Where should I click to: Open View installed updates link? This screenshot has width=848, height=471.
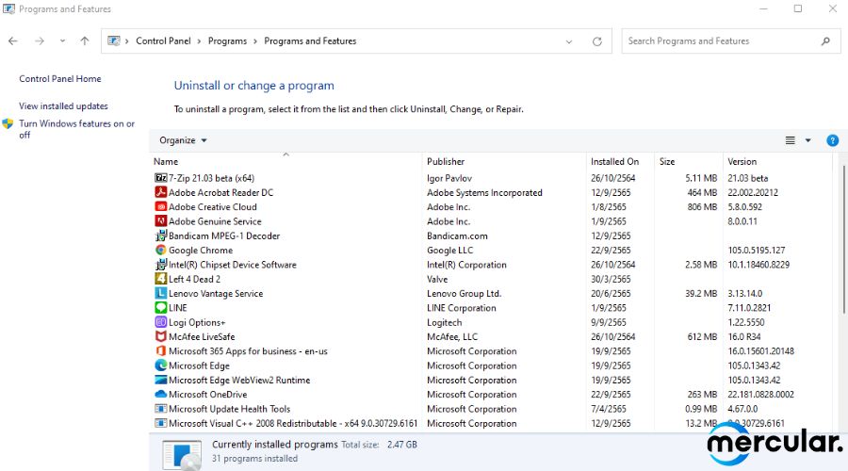click(x=63, y=106)
